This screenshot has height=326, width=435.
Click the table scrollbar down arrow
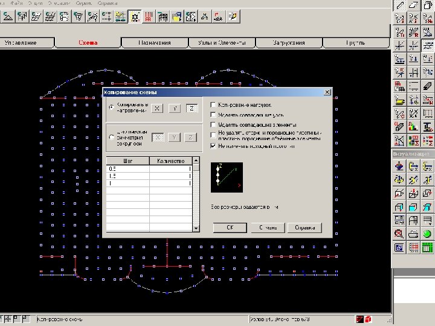(x=196, y=228)
